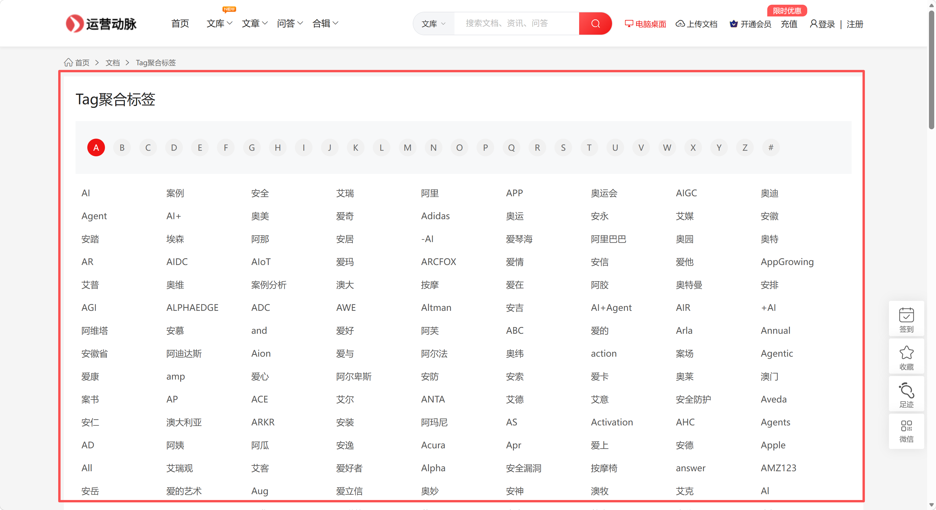The height and width of the screenshot is (510, 936).
Task: Open the Adidas tag
Action: [435, 216]
